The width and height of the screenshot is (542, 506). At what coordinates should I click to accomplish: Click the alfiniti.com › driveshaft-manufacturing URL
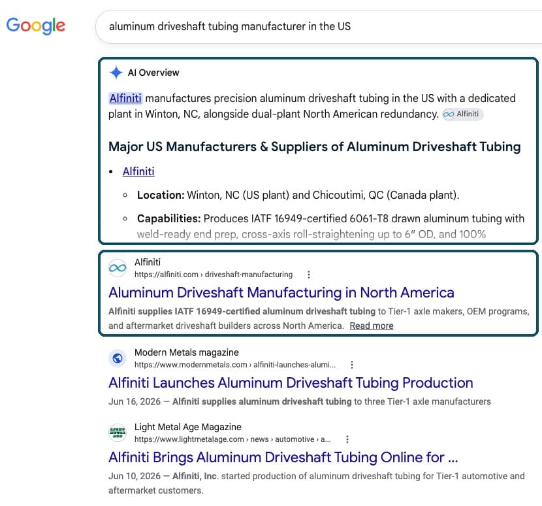pos(214,275)
